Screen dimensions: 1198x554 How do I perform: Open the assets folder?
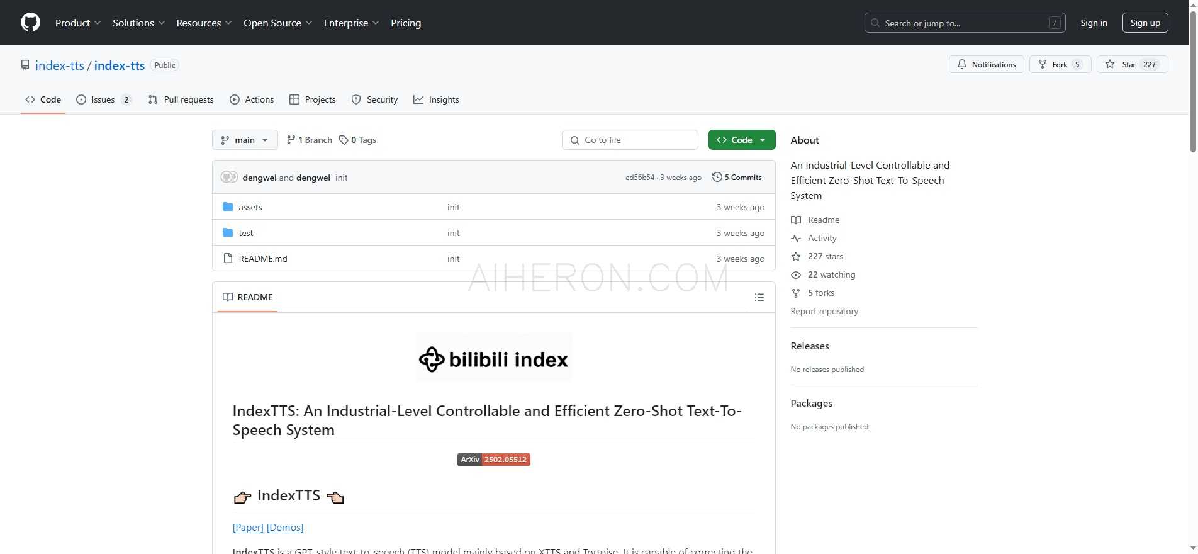coord(250,207)
